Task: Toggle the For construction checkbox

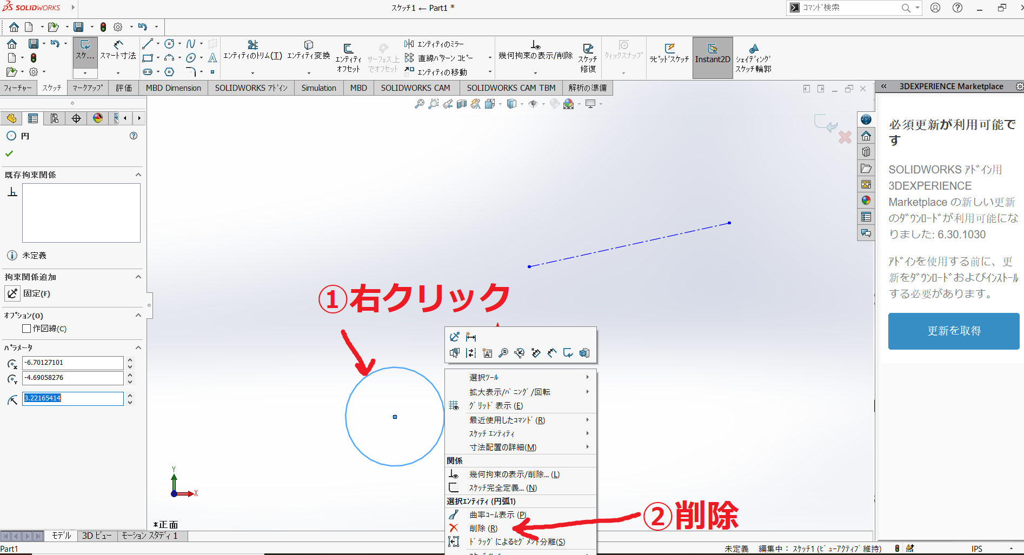Action: [x=26, y=329]
